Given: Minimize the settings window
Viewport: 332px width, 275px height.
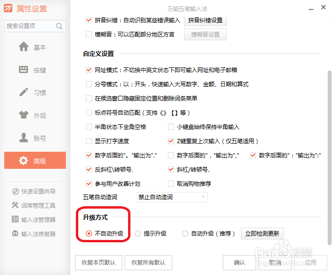Looking at the screenshot, I should point(311,9).
